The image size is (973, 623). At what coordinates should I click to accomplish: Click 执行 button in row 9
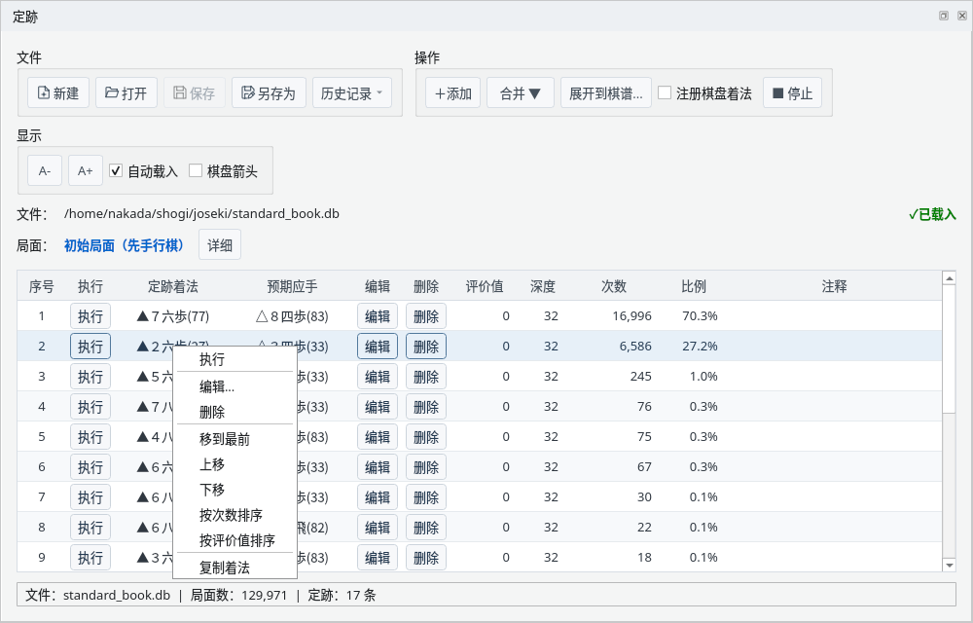(90, 558)
